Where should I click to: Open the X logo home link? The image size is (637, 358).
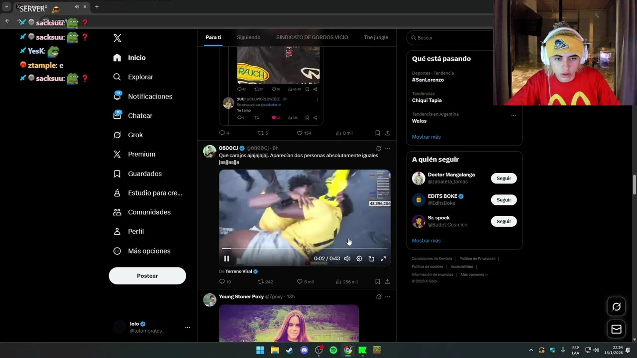(x=117, y=38)
